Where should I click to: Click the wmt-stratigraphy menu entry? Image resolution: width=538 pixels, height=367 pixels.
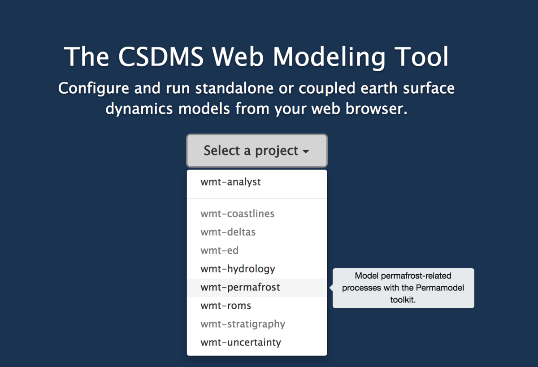tap(243, 324)
